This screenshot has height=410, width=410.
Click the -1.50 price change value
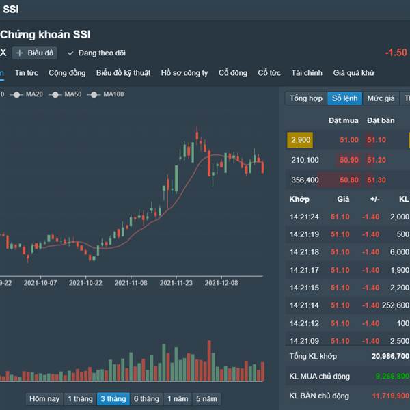[x=396, y=53]
